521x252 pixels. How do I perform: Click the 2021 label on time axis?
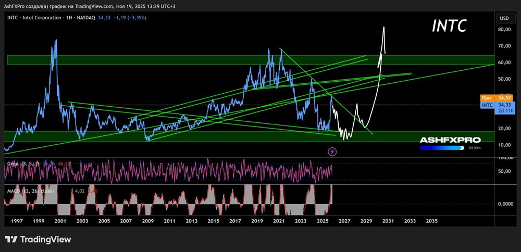(278, 221)
